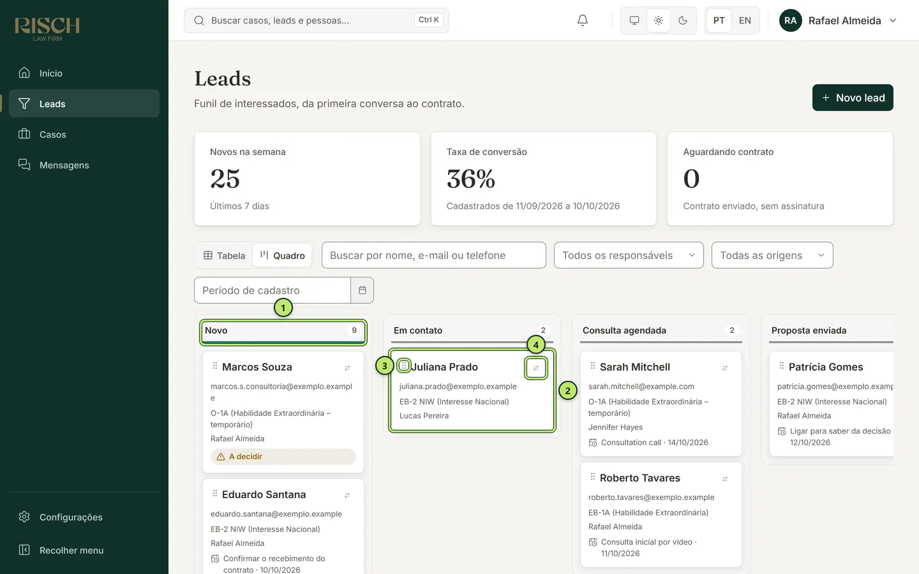Switch to dark theme moon icon

683,20
